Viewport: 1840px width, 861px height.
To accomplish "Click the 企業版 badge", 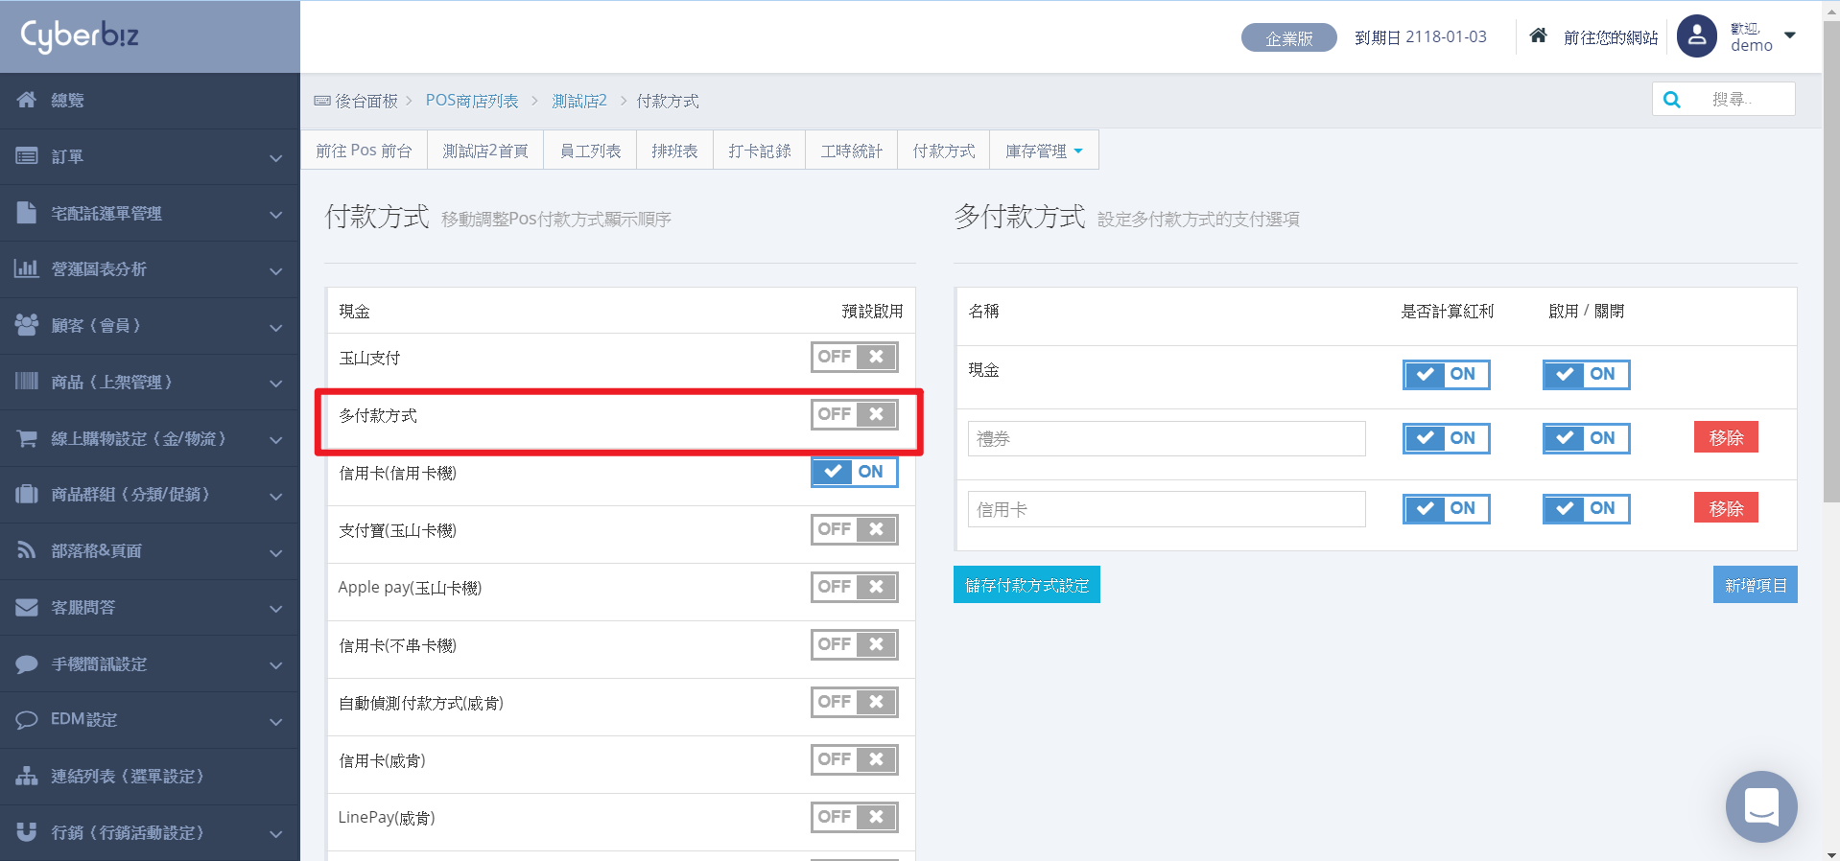I will click(x=1288, y=37).
